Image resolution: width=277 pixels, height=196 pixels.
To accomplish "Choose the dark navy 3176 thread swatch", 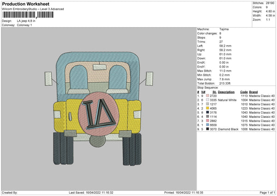I will 208,112.
